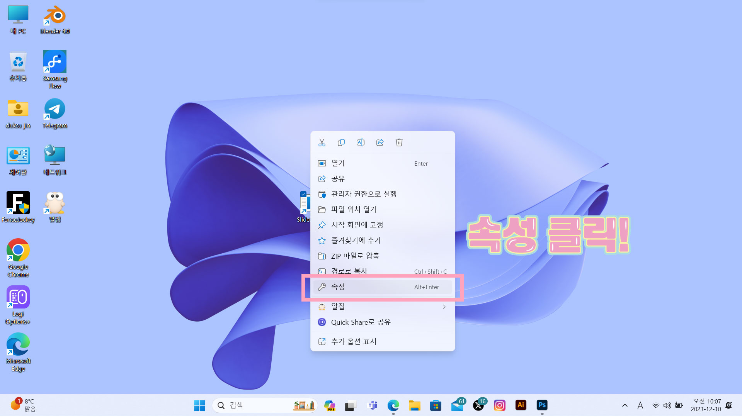The height and width of the screenshot is (417, 742).
Task: Show hidden system tray icons chevron
Action: [x=625, y=405]
